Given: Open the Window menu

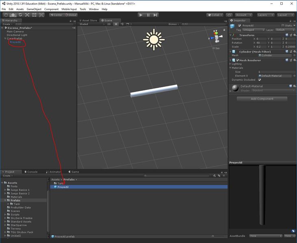Looking at the screenshot, I should tap(94, 9).
